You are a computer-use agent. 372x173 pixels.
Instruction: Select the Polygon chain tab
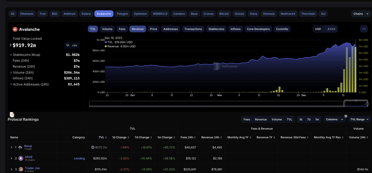coord(123,14)
